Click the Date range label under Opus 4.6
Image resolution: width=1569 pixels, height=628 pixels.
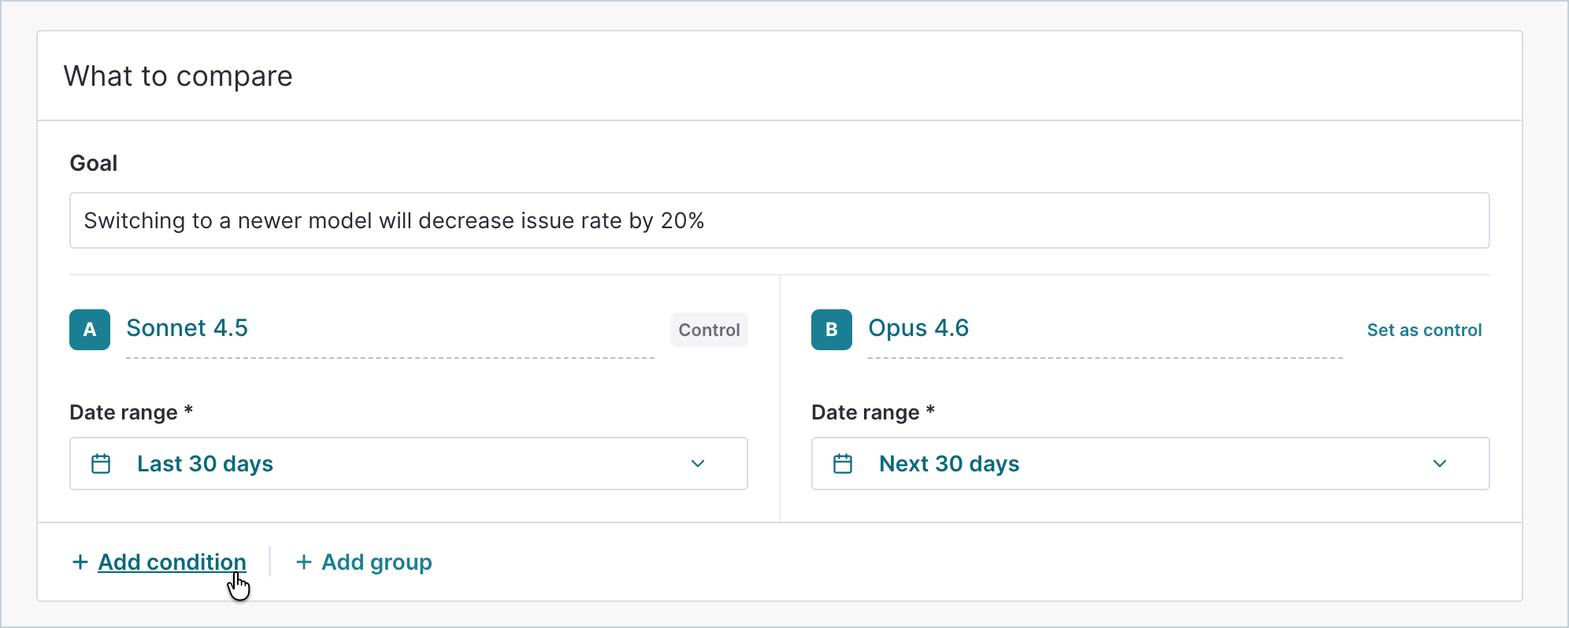coord(874,412)
